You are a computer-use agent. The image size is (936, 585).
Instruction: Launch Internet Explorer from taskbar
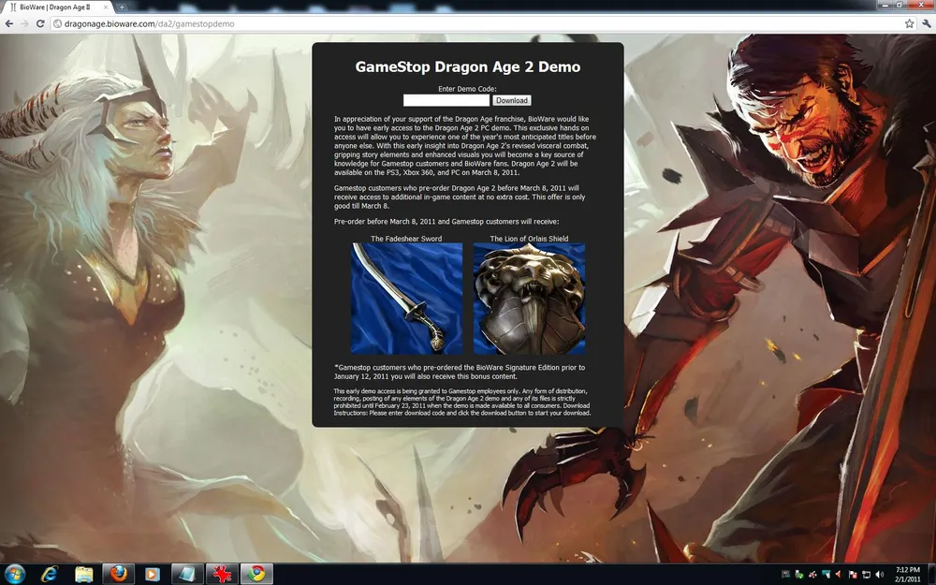tap(49, 574)
